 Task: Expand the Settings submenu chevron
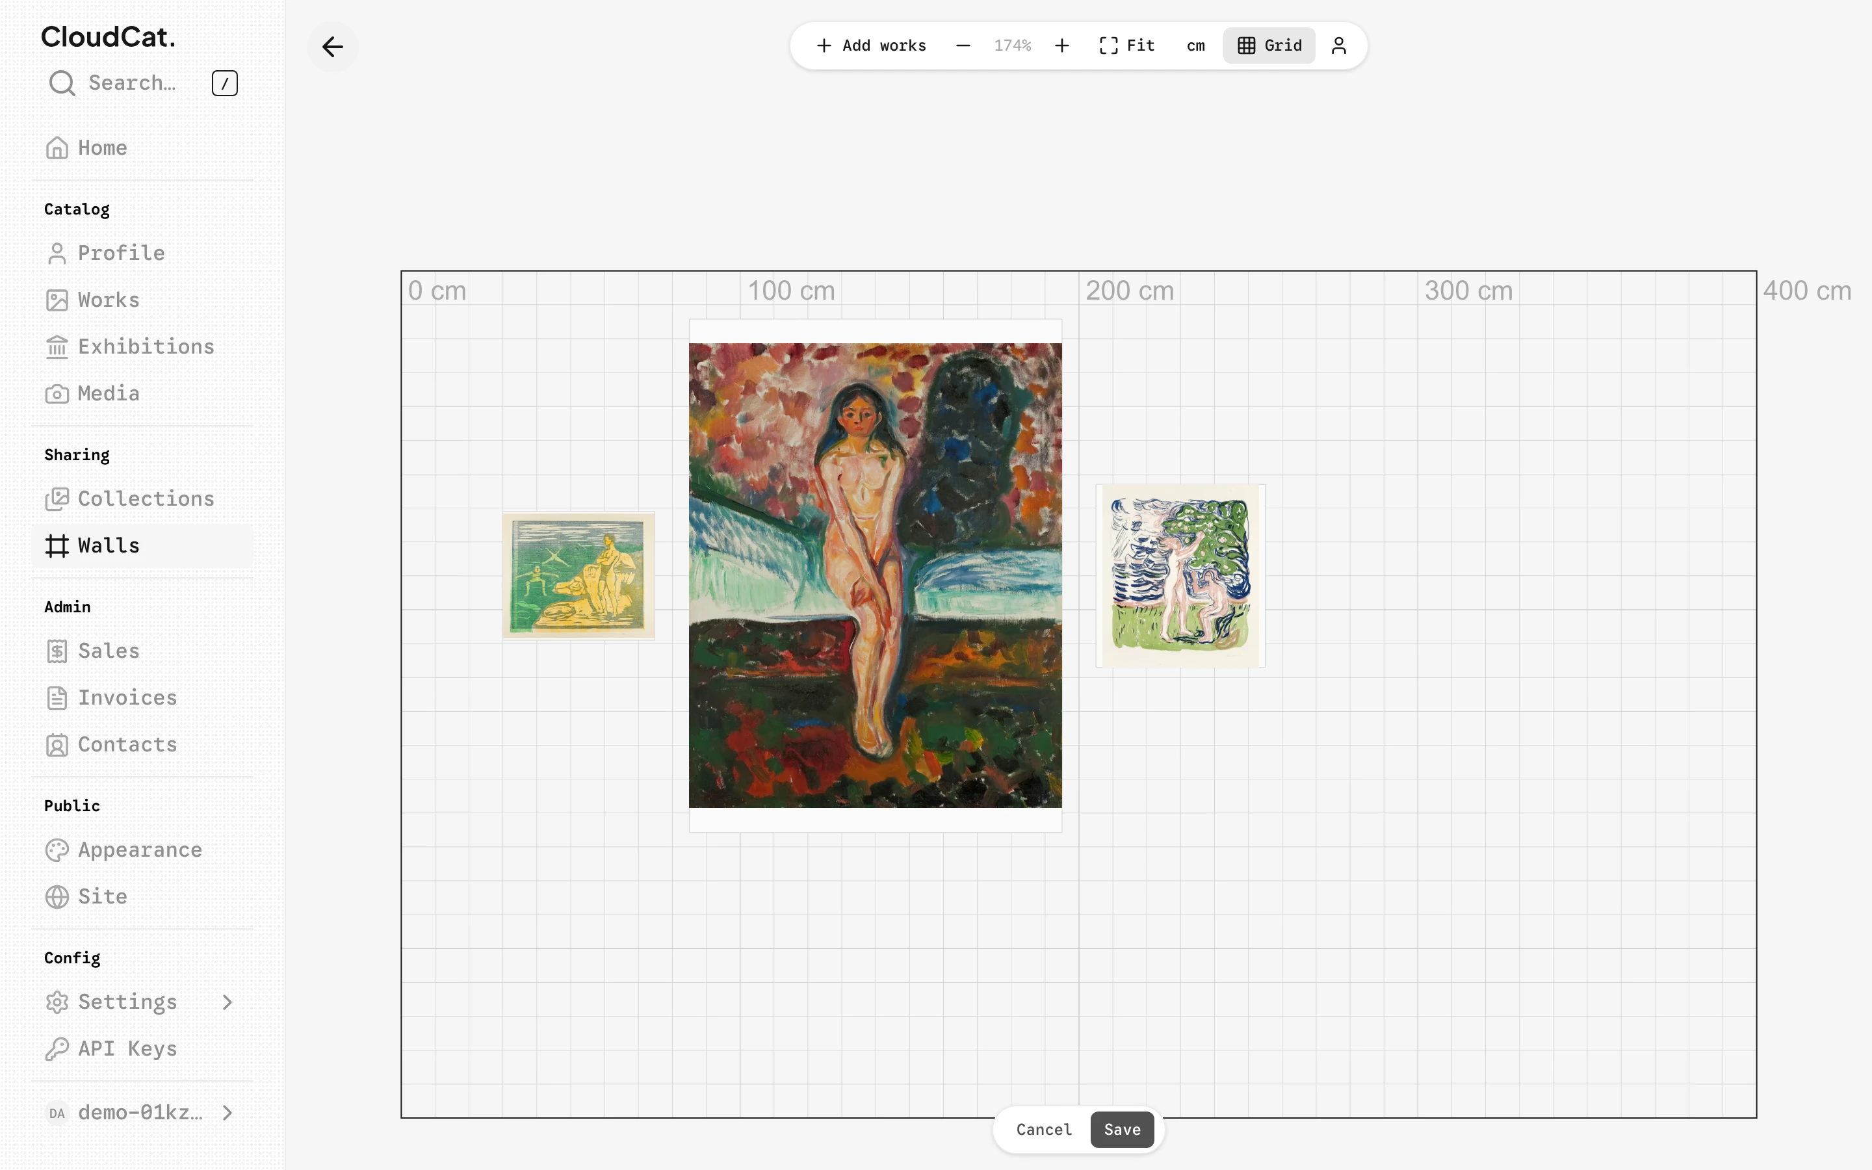[x=227, y=1002]
